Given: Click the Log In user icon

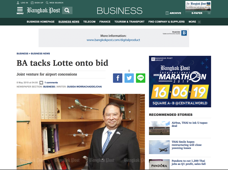Looking at the screenshot, I should [18, 3].
